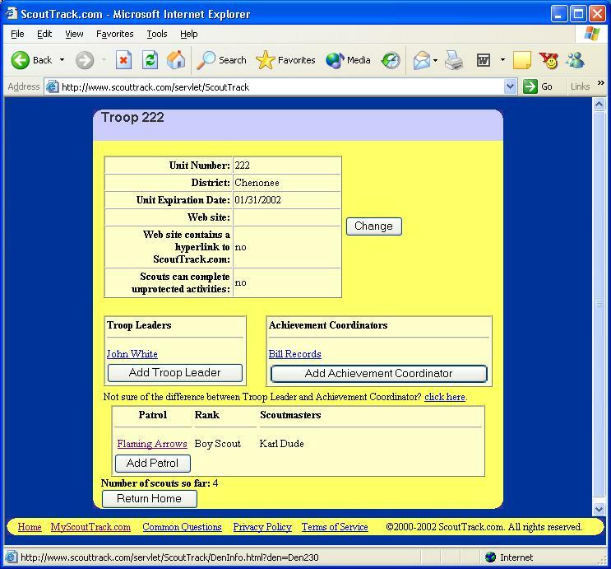Follow the 'click here' link

445,397
